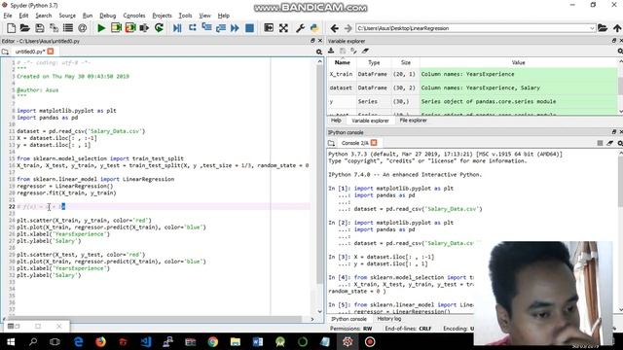Viewport: 623px width, 350px height.
Task: Open the outline list icon in the toolbar
Action: click(x=68, y=28)
